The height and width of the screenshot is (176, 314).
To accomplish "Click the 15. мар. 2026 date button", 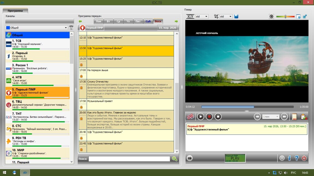I will point(168,28).
